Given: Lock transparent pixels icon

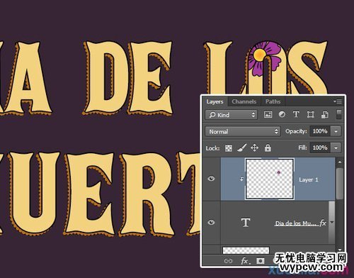Looking at the screenshot, I should pyautogui.click(x=229, y=148).
